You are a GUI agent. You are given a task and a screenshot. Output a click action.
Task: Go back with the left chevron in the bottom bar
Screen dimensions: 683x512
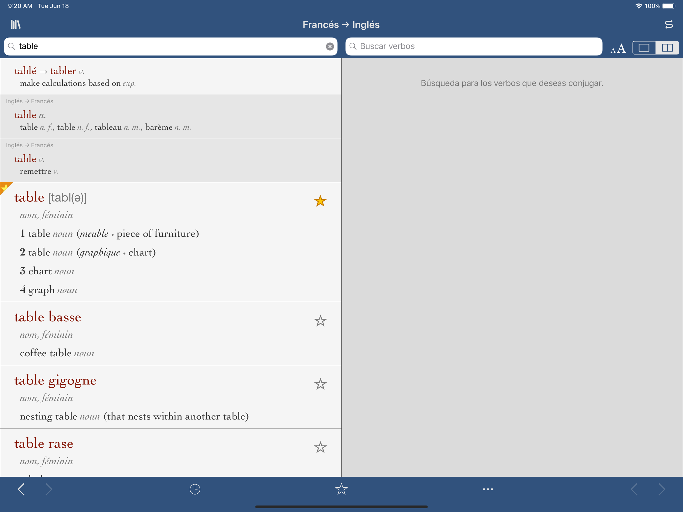pos(21,489)
